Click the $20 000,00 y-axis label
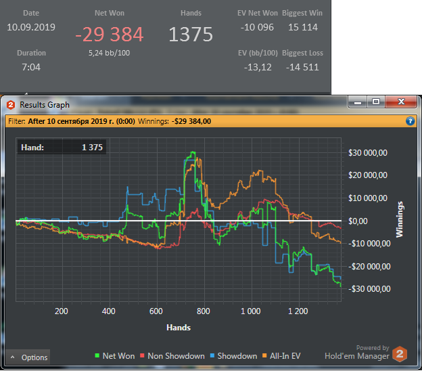The height and width of the screenshot is (373, 422). [368, 175]
